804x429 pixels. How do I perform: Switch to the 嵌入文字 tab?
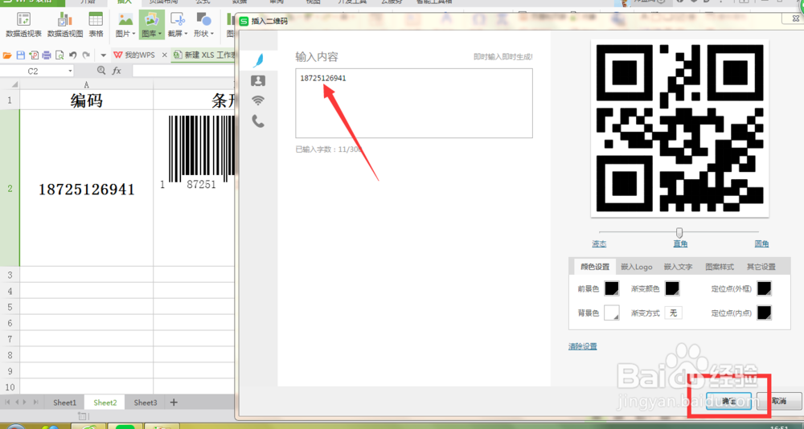(x=678, y=267)
